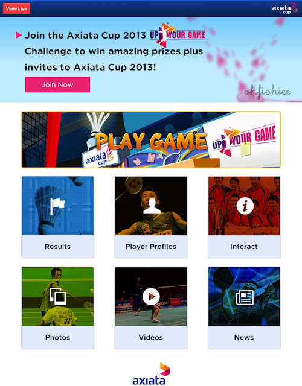302x386 pixels.
Task: Click the flag icon on Results tile
Action: [x=57, y=206]
